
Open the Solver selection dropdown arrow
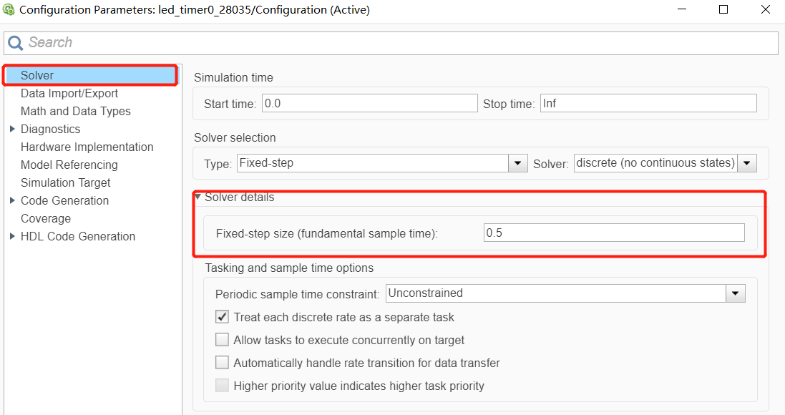pyautogui.click(x=747, y=163)
